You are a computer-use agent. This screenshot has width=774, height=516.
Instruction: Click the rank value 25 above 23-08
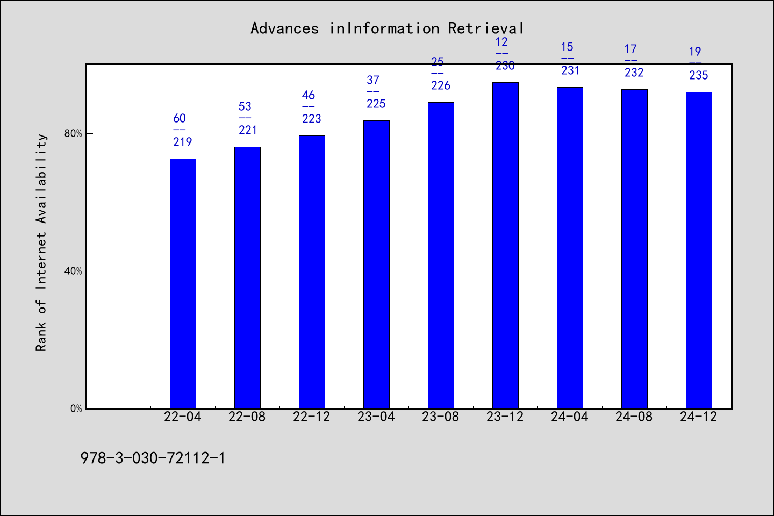coord(438,62)
